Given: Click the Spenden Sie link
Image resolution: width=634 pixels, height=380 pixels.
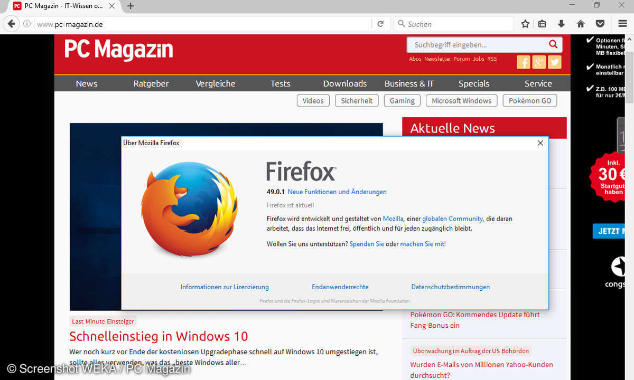Looking at the screenshot, I should pos(367,244).
